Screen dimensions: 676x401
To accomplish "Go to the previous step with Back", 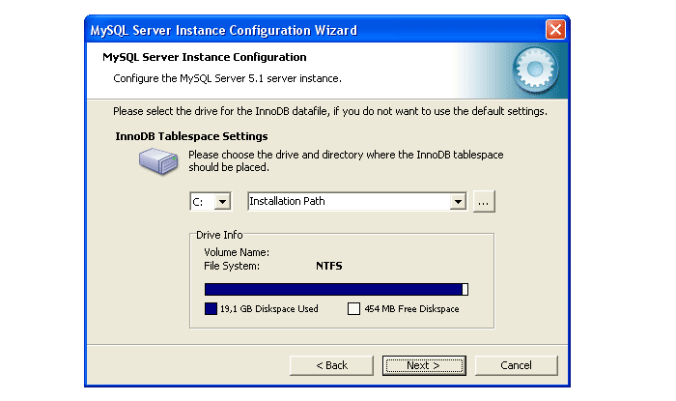I will click(x=331, y=365).
